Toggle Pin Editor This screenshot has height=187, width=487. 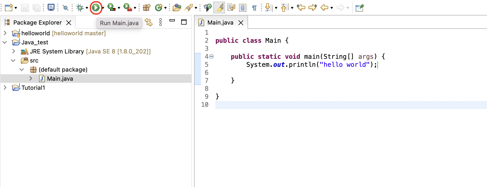coord(360,8)
